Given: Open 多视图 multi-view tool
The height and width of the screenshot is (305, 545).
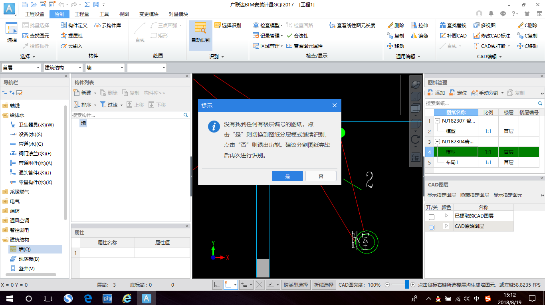Looking at the screenshot, I should (484, 25).
